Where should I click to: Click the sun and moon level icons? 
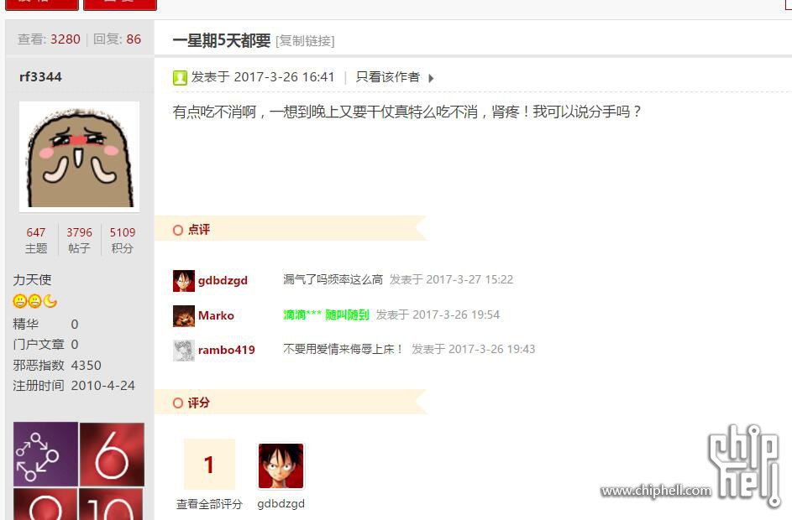pyautogui.click(x=34, y=301)
